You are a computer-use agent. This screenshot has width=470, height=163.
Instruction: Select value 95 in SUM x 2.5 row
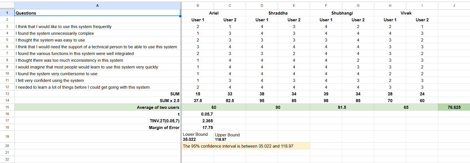[262, 100]
